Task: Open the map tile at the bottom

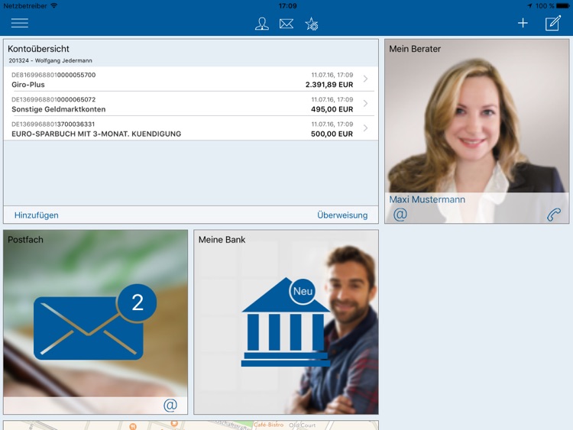Action: (191, 425)
